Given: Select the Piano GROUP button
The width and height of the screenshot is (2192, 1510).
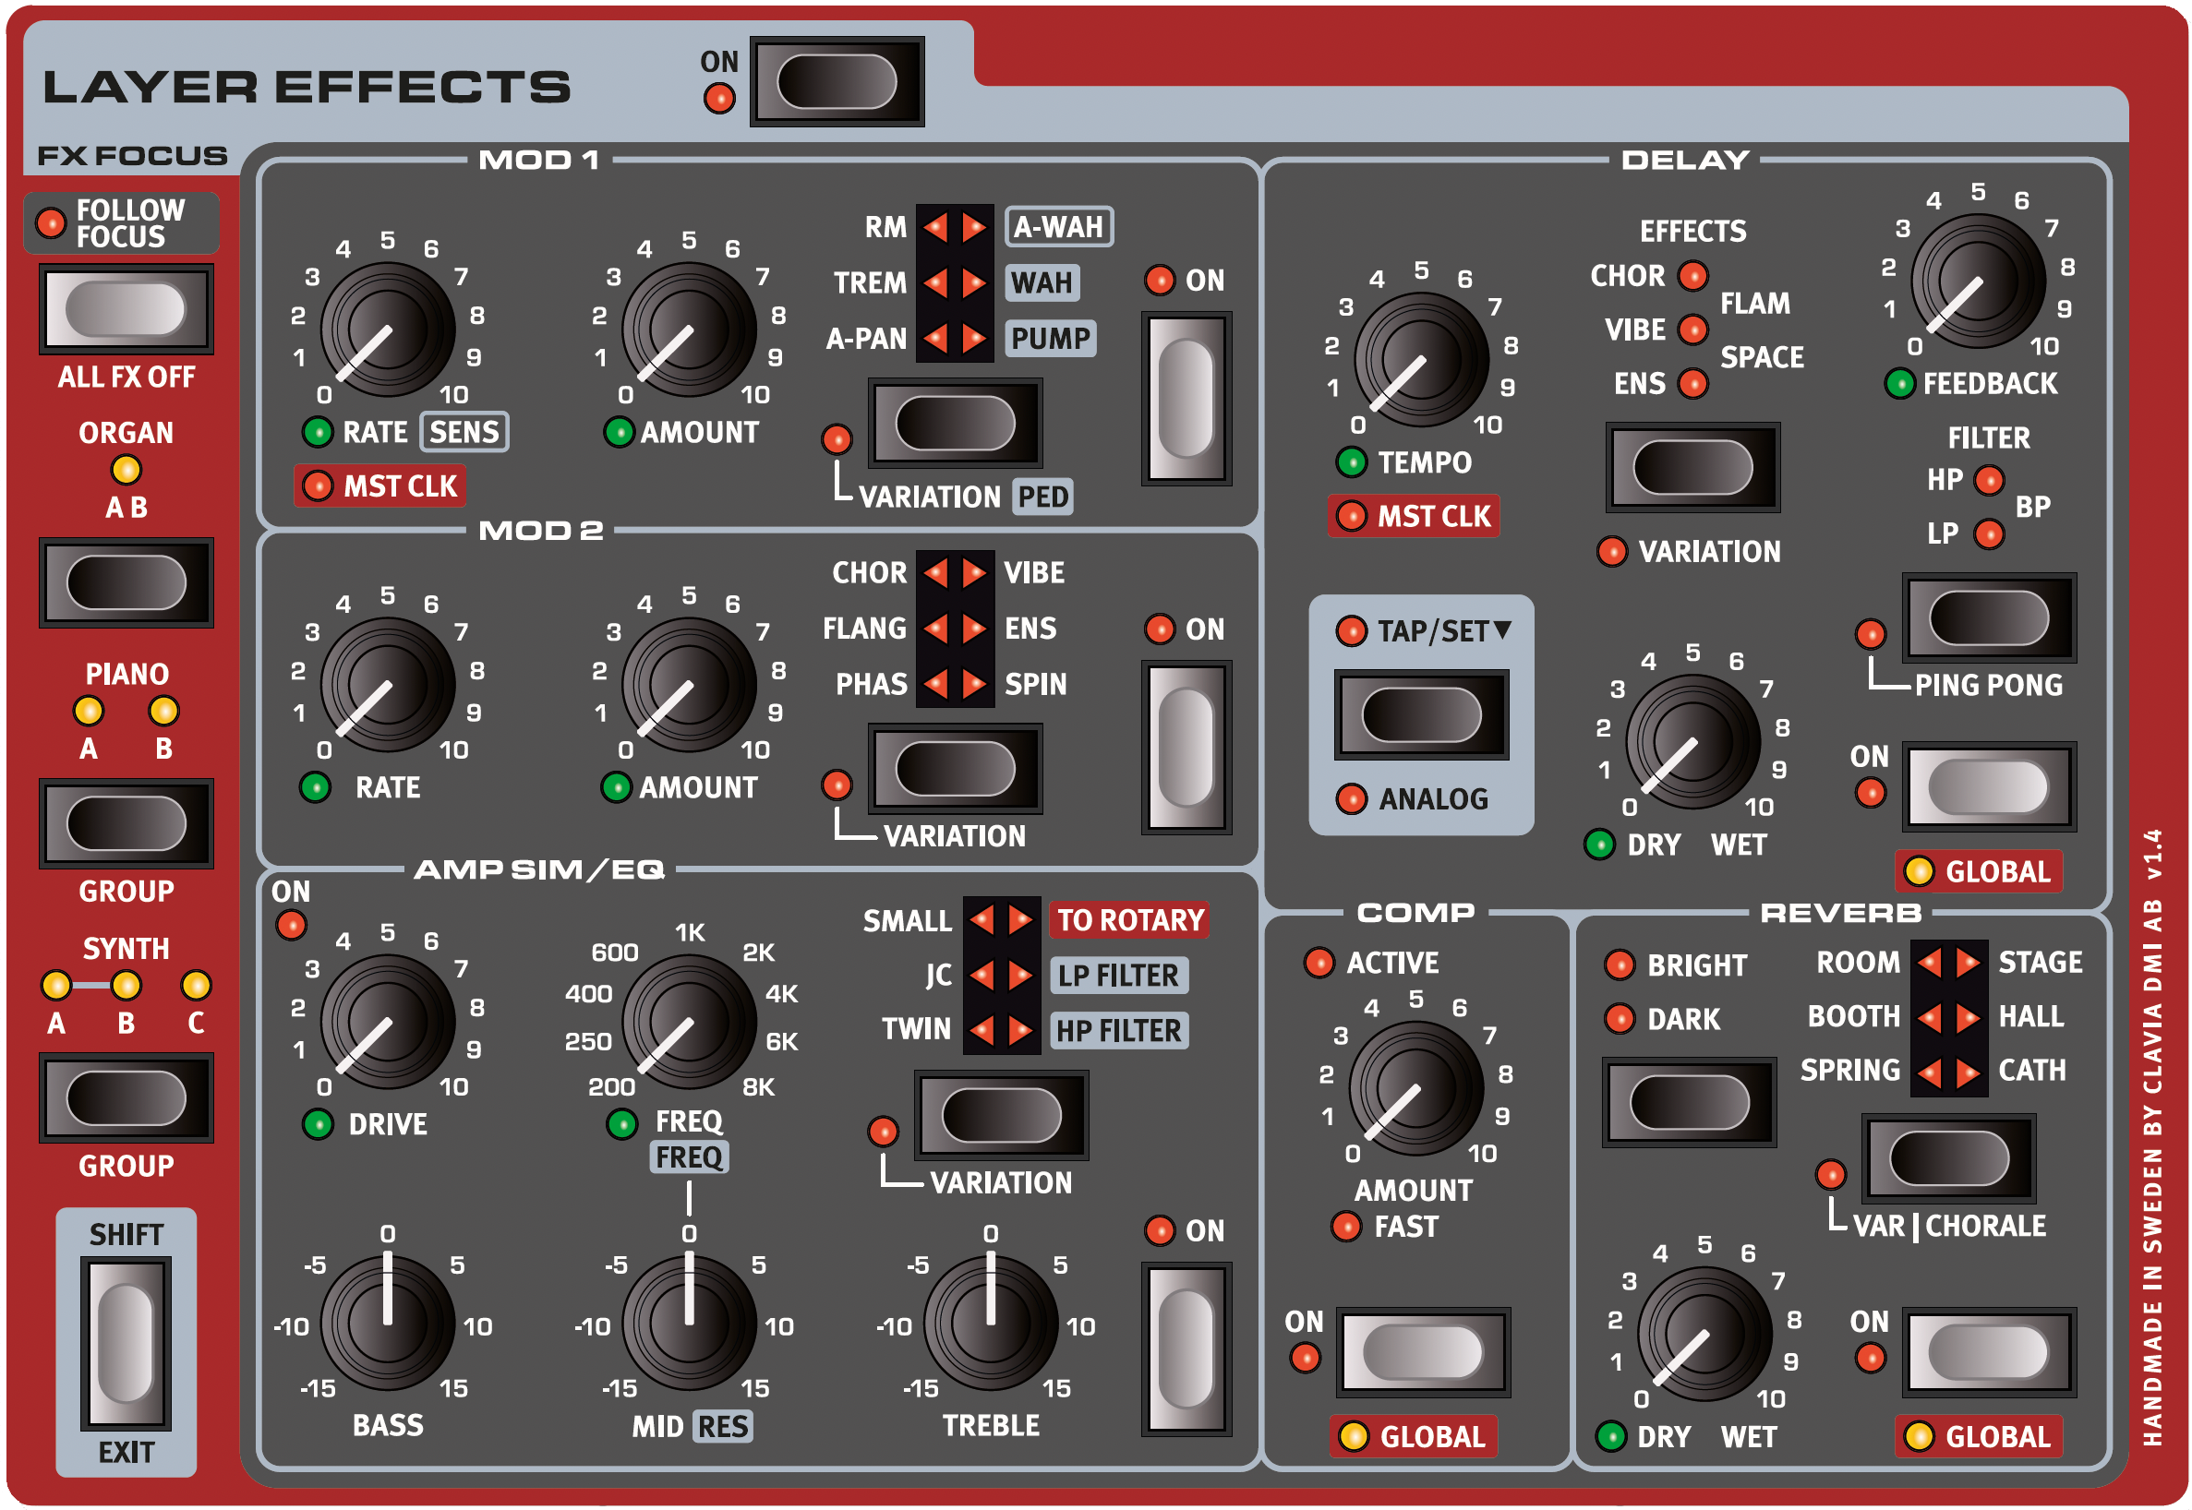Looking at the screenshot, I should [x=126, y=822].
